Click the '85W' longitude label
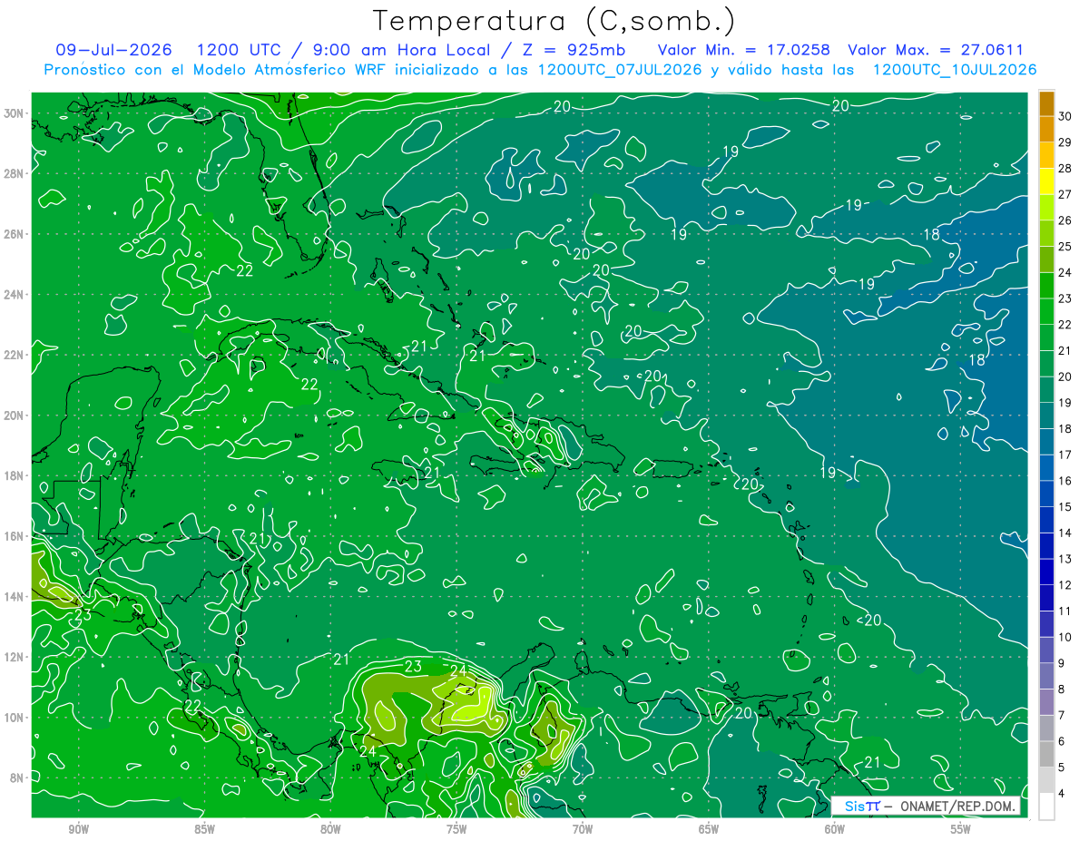The width and height of the screenshot is (1089, 841). 204,829
